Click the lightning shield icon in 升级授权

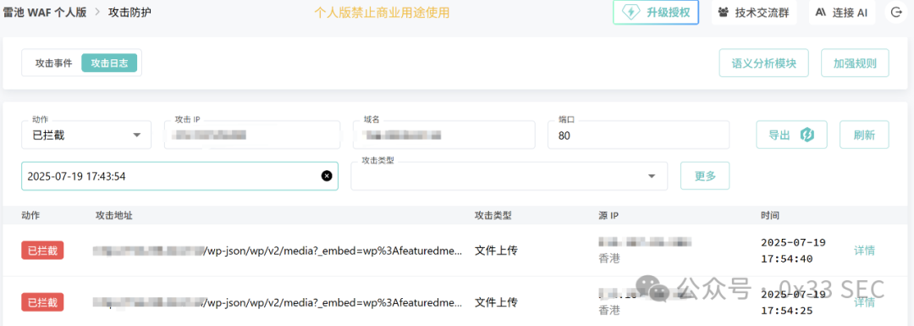point(632,13)
